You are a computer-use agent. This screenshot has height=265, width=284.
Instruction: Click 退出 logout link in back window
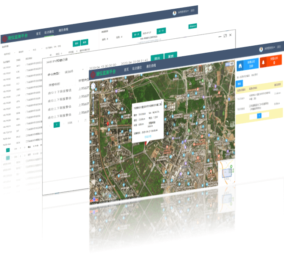click(192, 10)
